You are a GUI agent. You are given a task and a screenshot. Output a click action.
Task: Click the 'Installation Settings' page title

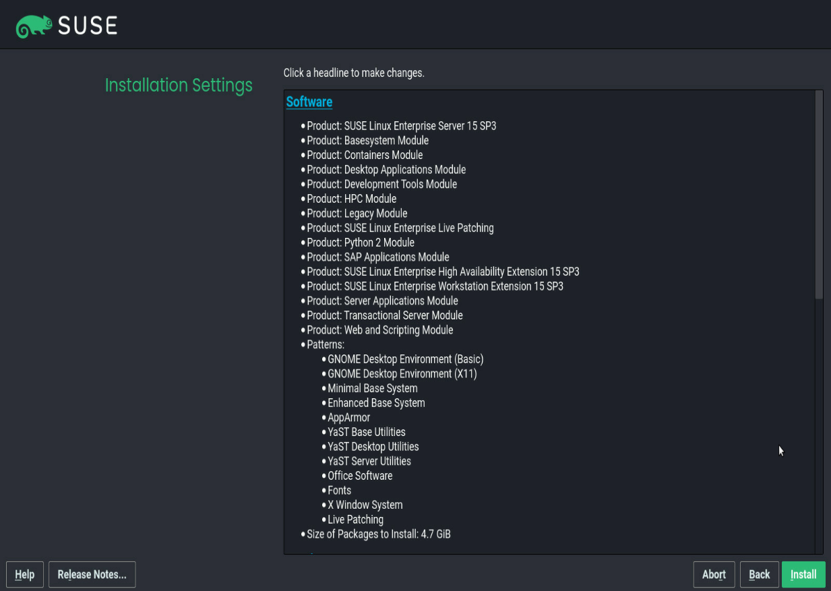pyautogui.click(x=179, y=86)
